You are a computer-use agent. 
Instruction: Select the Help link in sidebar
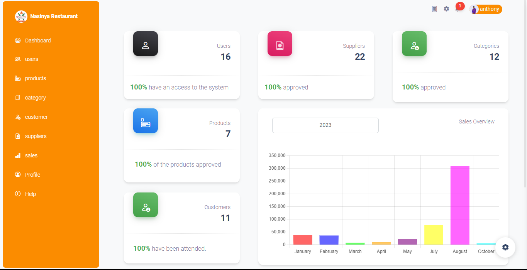coord(30,194)
